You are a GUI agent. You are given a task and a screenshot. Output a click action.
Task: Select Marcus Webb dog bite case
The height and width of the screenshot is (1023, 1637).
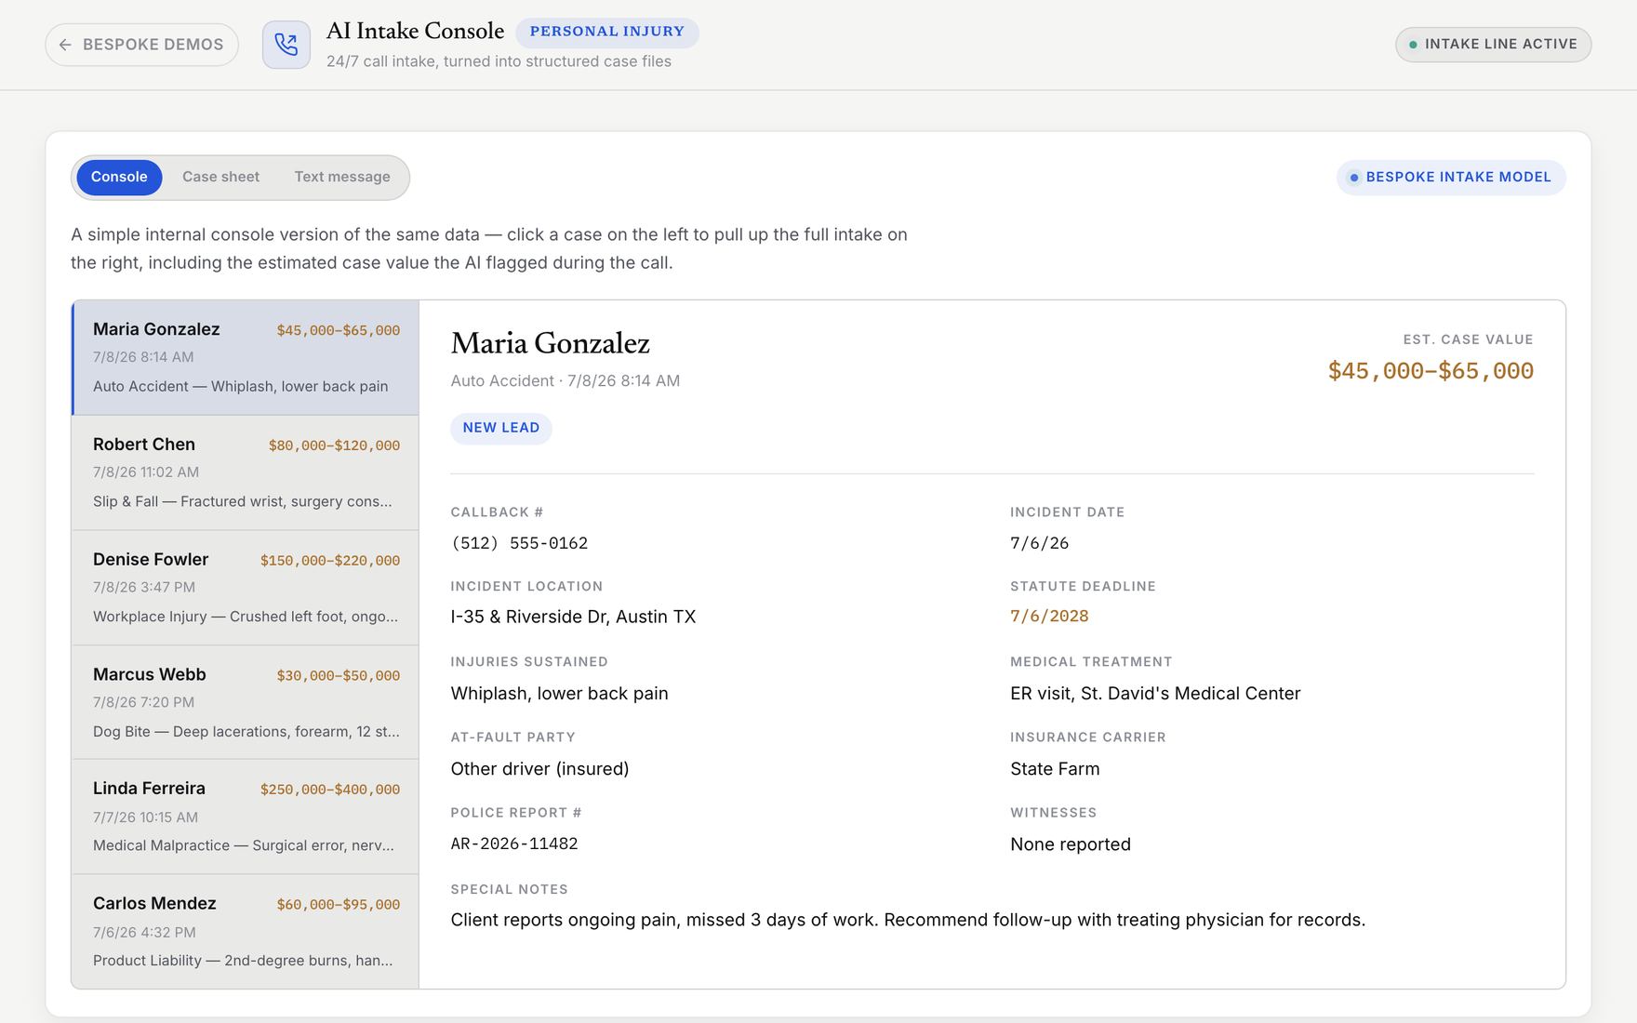click(x=246, y=702)
